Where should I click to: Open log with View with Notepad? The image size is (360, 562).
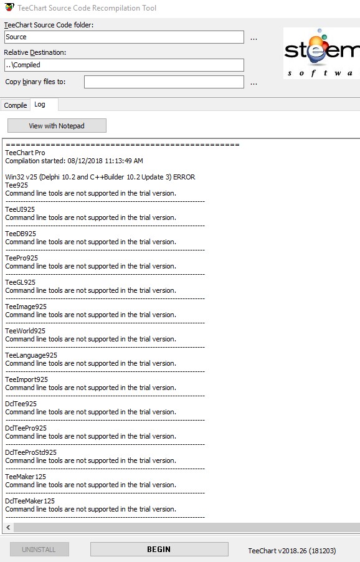(57, 126)
